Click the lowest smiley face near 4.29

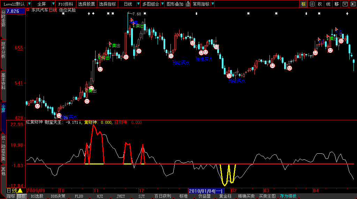(59, 115)
